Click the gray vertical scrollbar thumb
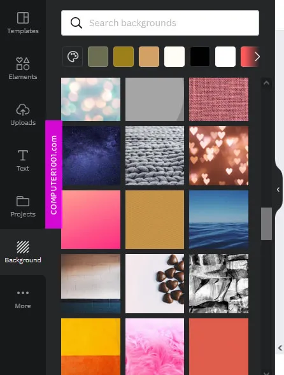This screenshot has width=284, height=375. click(x=266, y=223)
